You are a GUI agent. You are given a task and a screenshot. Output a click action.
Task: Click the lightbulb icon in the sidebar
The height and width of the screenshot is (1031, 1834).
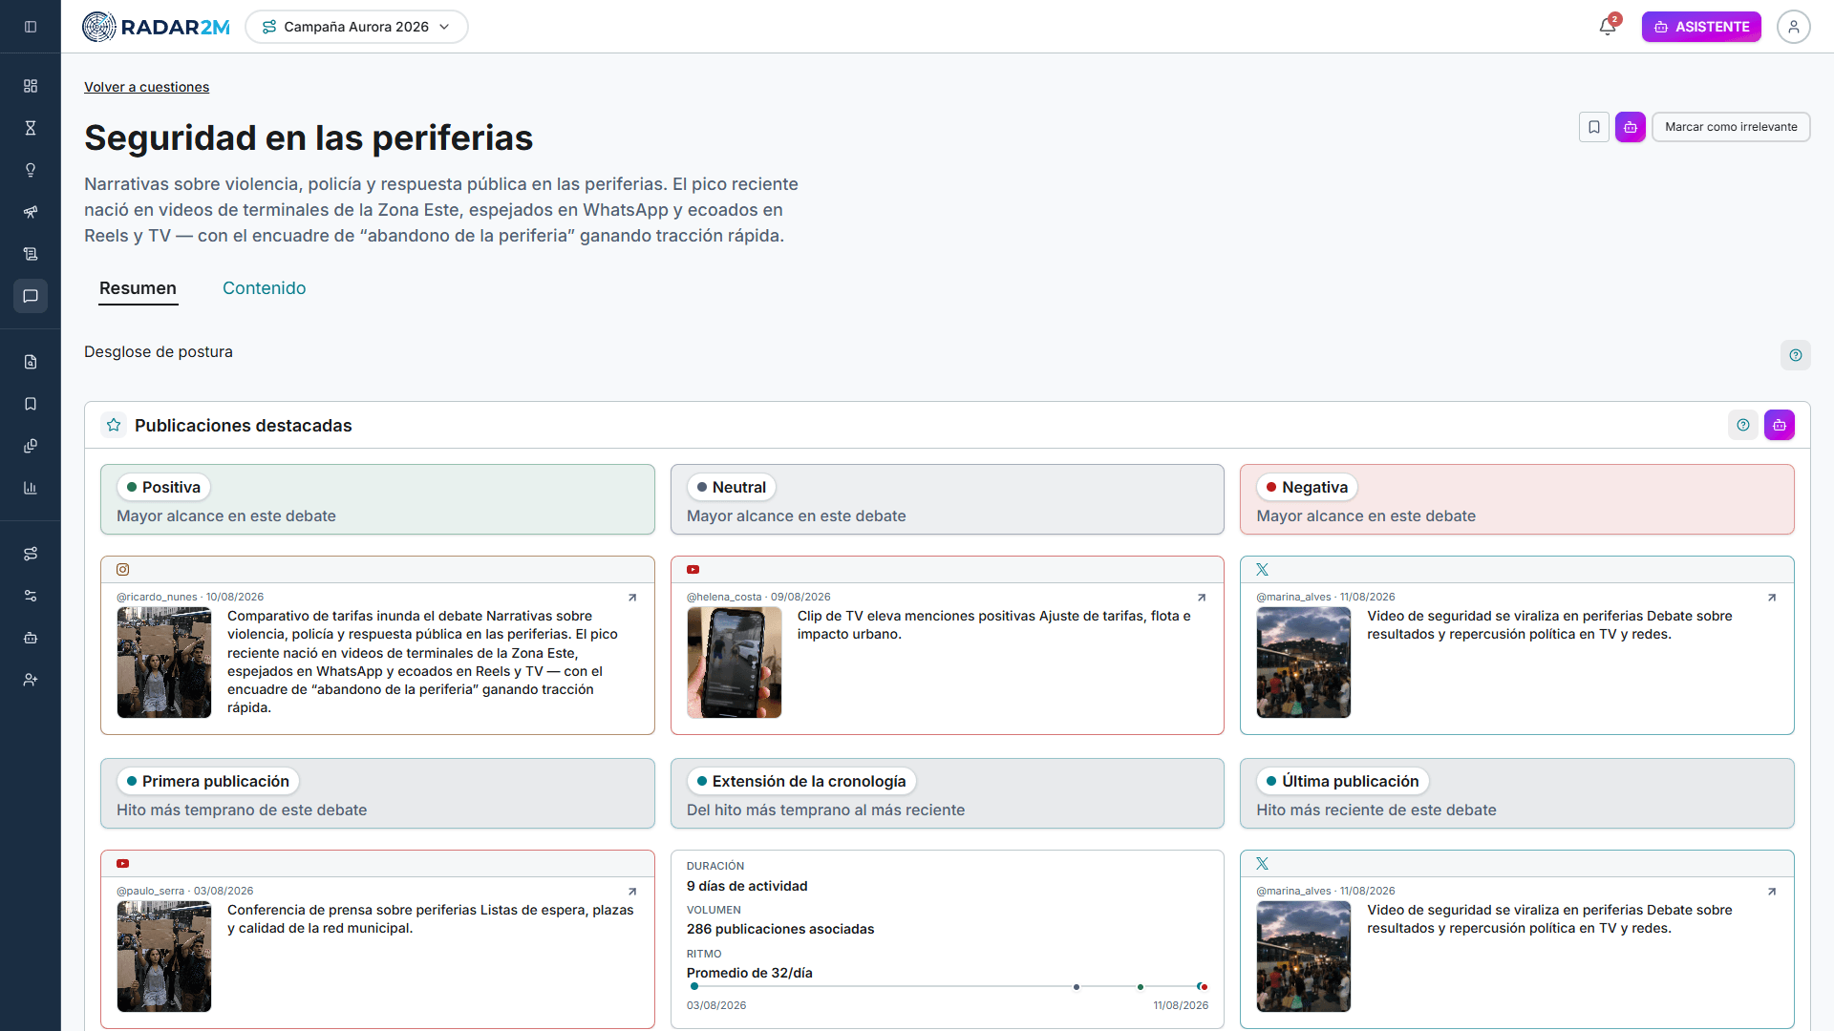point(31,170)
